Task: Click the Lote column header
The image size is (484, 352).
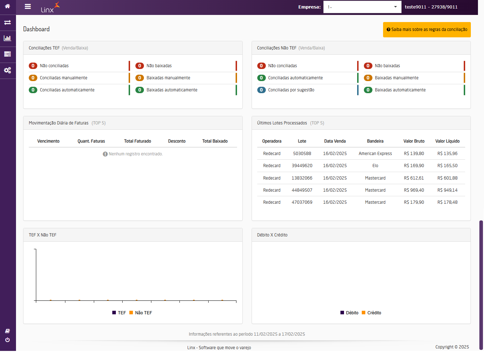Action: click(x=302, y=141)
